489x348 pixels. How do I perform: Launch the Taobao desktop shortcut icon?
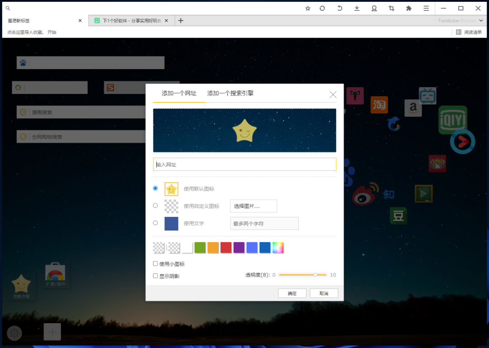tap(379, 105)
